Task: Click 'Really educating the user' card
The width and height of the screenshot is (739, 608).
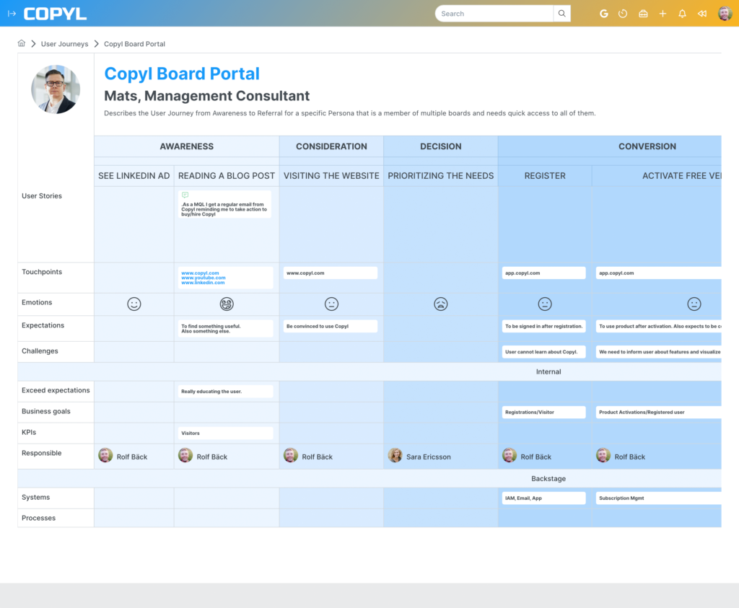Action: click(x=226, y=392)
